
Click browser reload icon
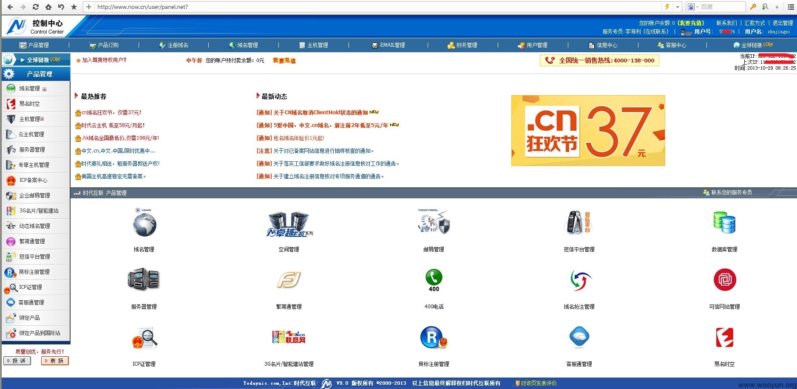36,7
